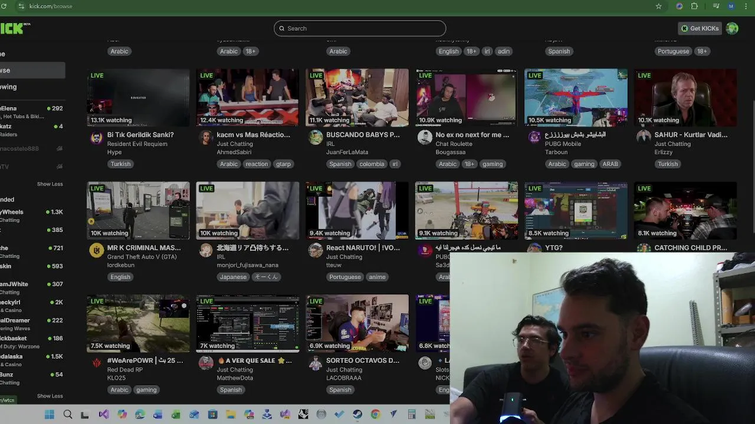
Task: Open the Chrome three-dot menu
Action: (x=746, y=6)
